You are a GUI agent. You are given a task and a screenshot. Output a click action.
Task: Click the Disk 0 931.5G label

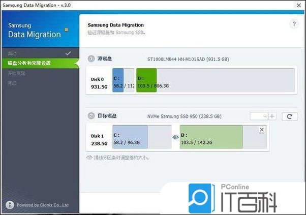point(99,83)
